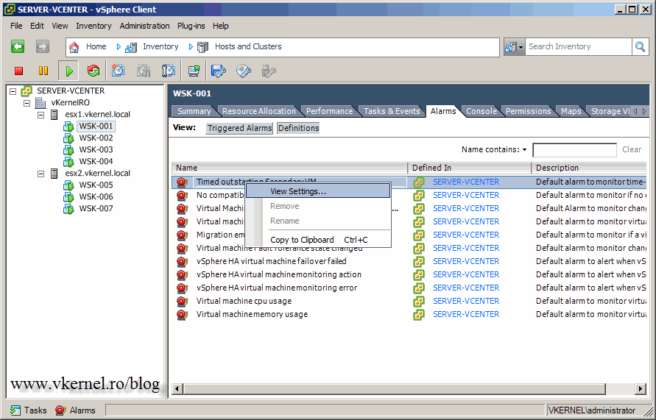Click horizontal scrollbar right arrow
Screen dimensions: 656x420
tap(641, 389)
